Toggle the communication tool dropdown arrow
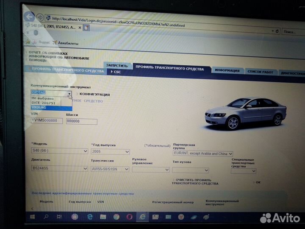The width and height of the screenshot is (305, 229). point(69,94)
